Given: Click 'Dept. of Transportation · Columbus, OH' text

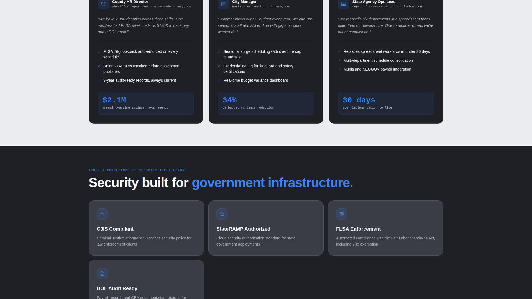Looking at the screenshot, I should (x=387, y=7).
